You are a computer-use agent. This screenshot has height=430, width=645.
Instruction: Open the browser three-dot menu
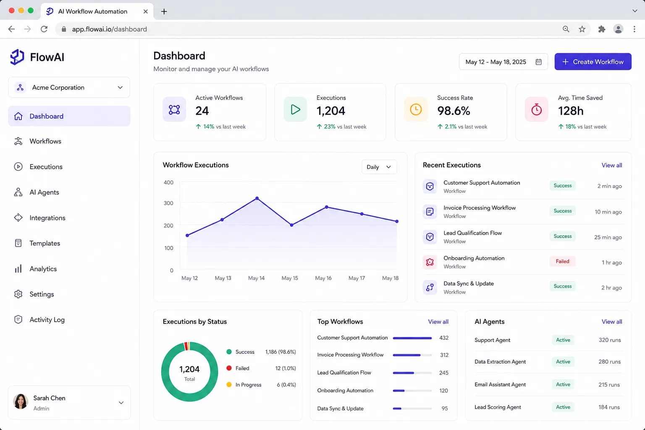(635, 29)
